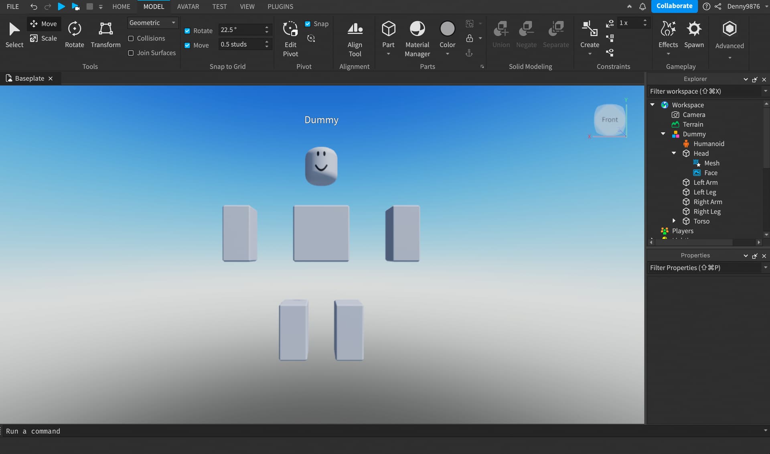The width and height of the screenshot is (770, 454).
Task: Click the Front view cube face
Action: (x=610, y=120)
